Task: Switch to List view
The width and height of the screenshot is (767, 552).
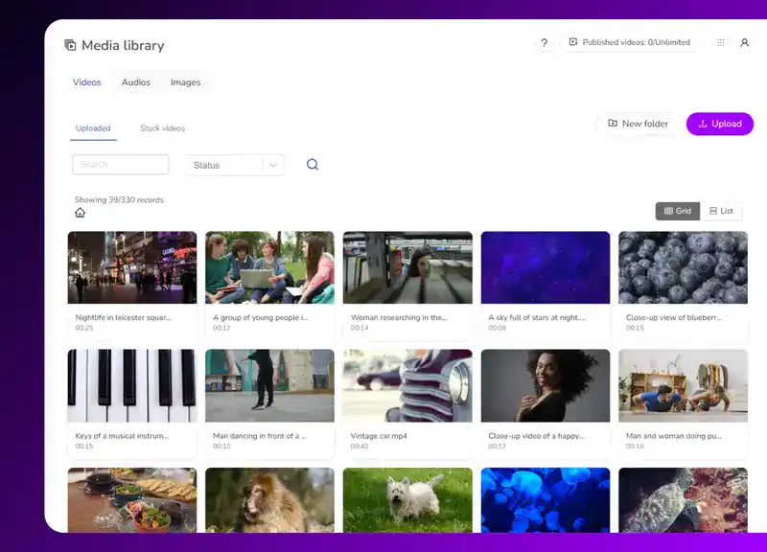Action: pyautogui.click(x=721, y=210)
